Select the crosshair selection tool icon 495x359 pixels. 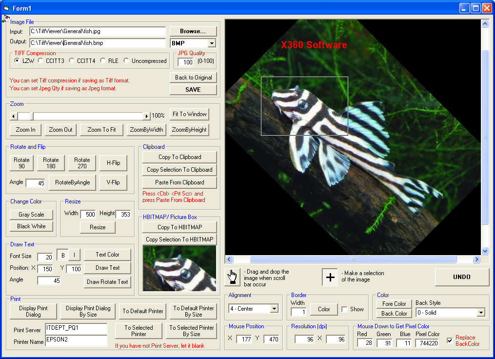coord(330,276)
